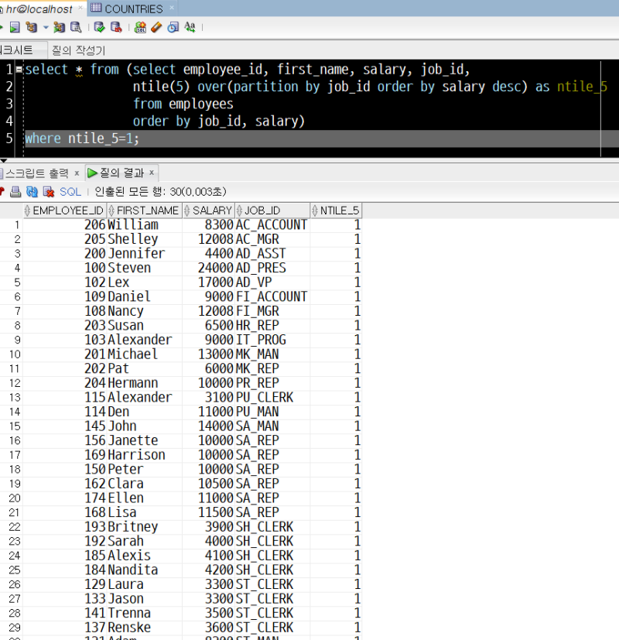Click the Commit transaction icon
Screen dimensions: 619x640
click(x=99, y=27)
